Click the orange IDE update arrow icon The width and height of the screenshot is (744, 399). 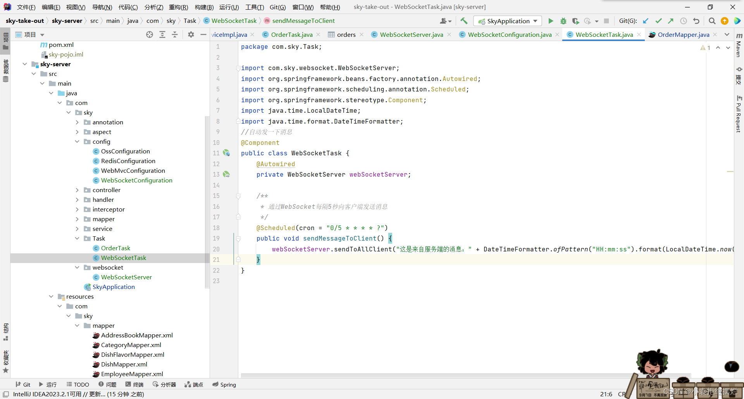click(x=725, y=21)
